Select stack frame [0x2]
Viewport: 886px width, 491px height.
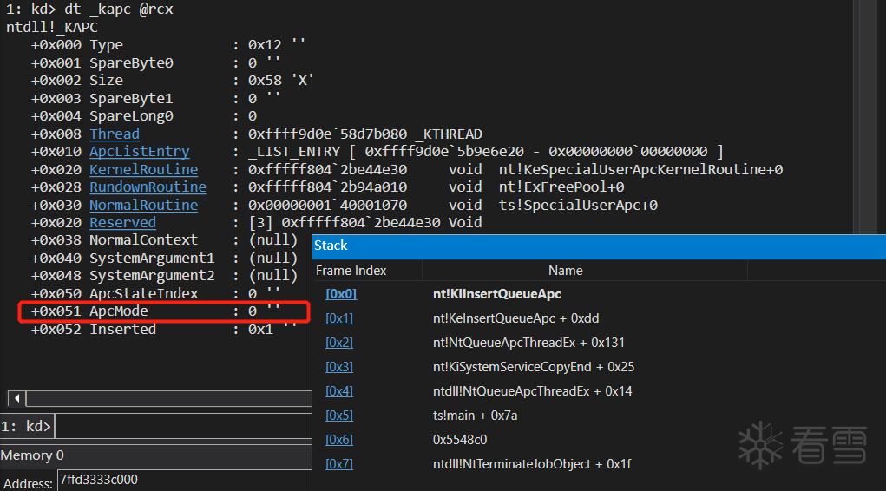[x=339, y=343]
